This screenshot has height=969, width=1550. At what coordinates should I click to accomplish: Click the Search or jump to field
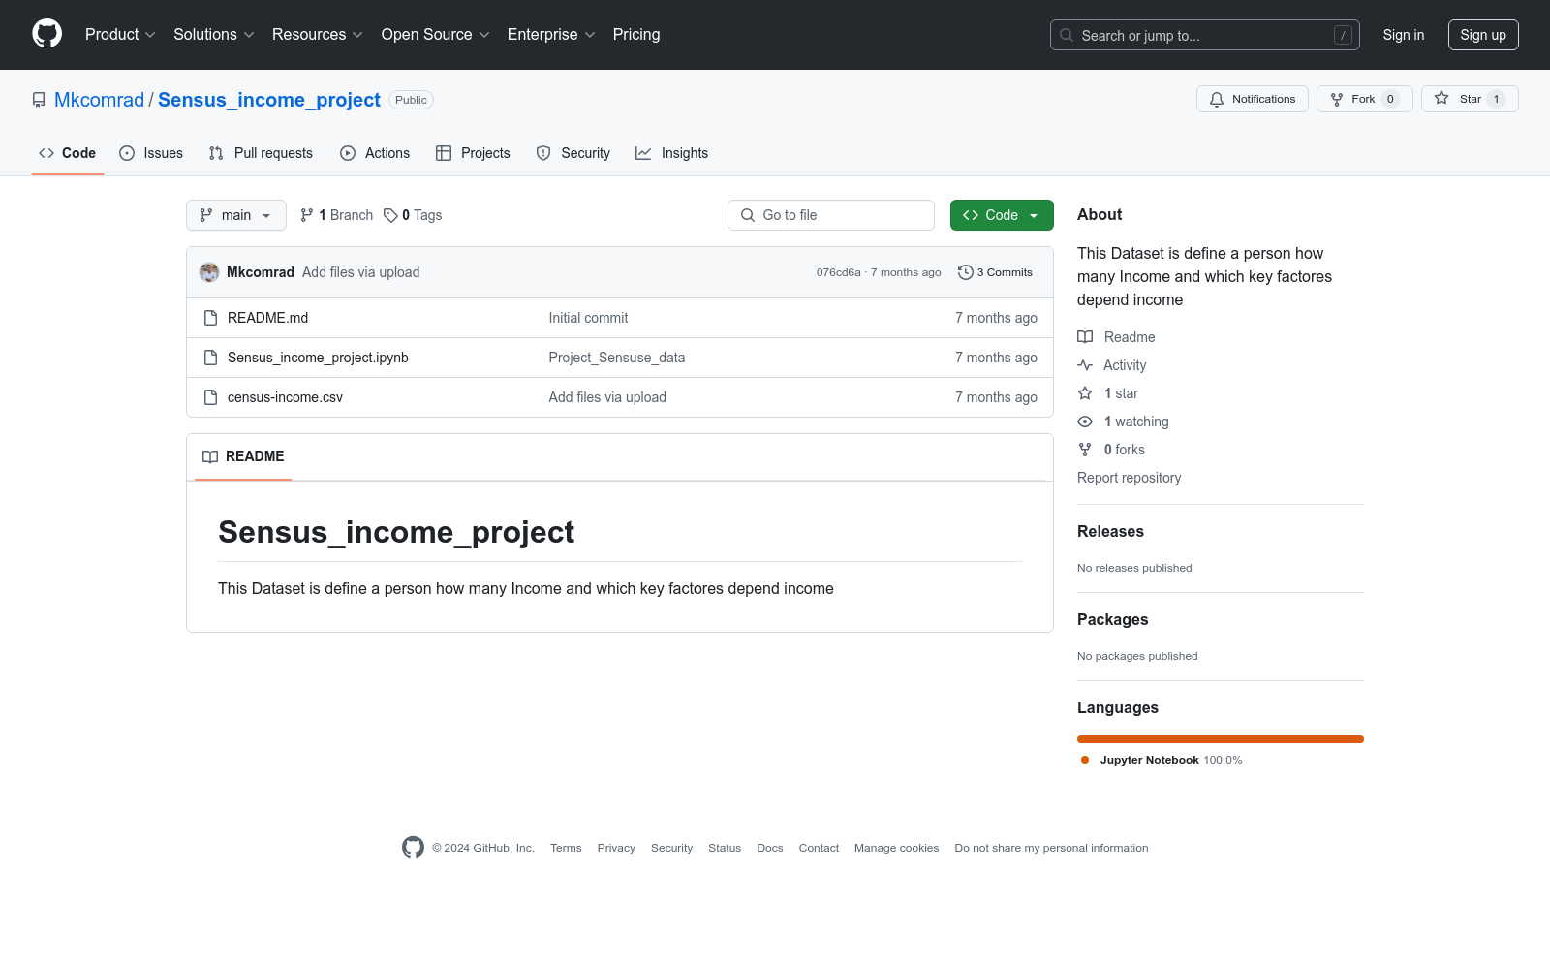[x=1205, y=35]
